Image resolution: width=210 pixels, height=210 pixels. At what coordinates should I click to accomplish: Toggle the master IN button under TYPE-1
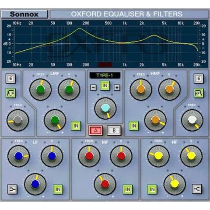click(x=105, y=86)
